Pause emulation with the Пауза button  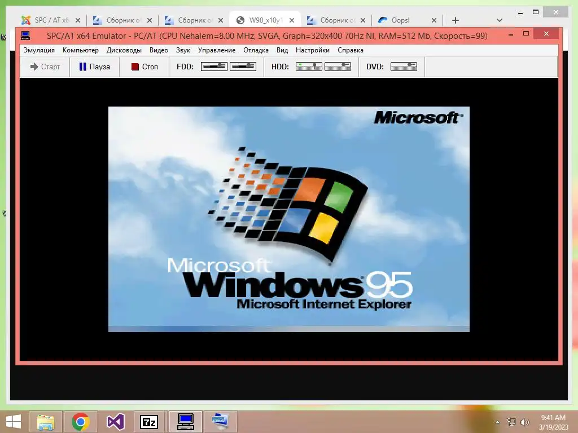(x=95, y=67)
